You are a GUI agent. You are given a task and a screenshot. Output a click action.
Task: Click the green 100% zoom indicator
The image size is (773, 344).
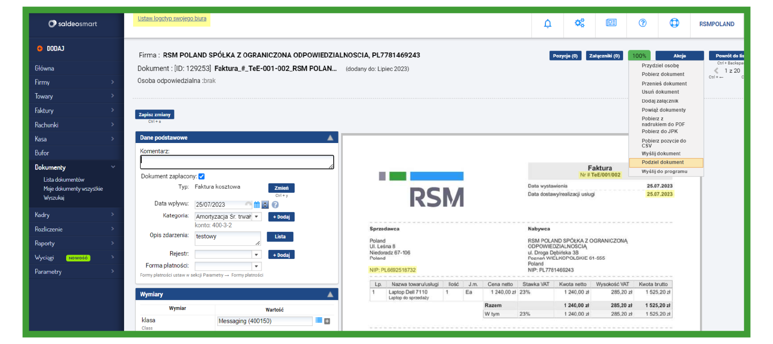click(639, 56)
